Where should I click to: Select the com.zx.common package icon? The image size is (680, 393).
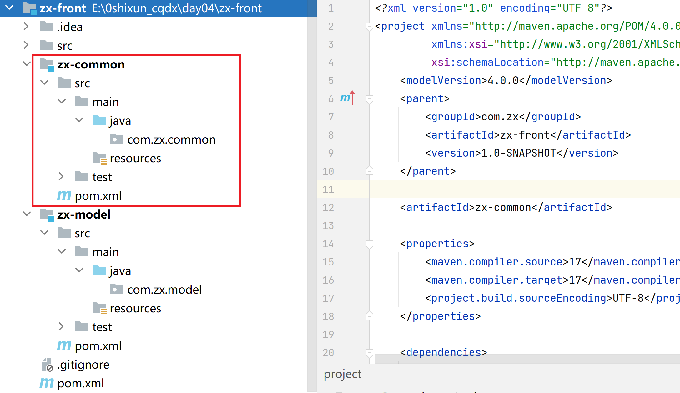(117, 139)
